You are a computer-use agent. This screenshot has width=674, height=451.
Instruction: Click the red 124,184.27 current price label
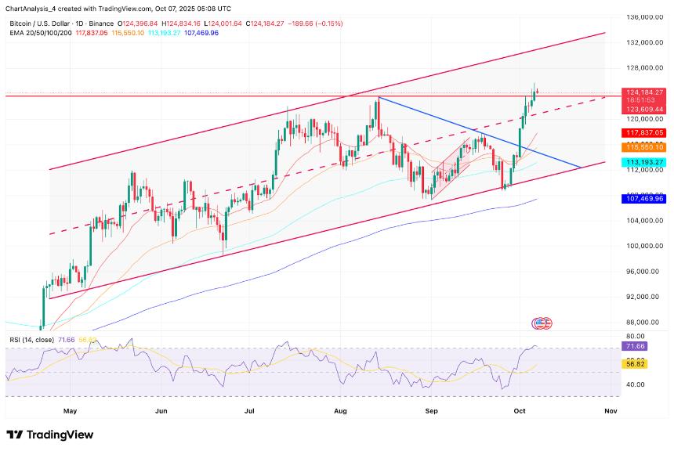coord(644,92)
